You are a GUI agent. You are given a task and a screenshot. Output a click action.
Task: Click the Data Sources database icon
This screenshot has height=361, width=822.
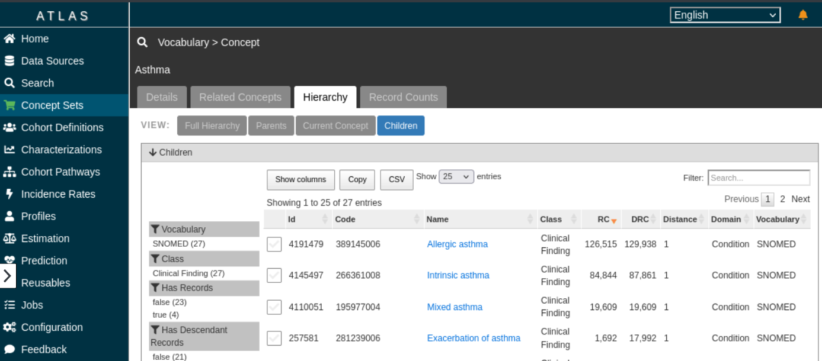[9, 61]
